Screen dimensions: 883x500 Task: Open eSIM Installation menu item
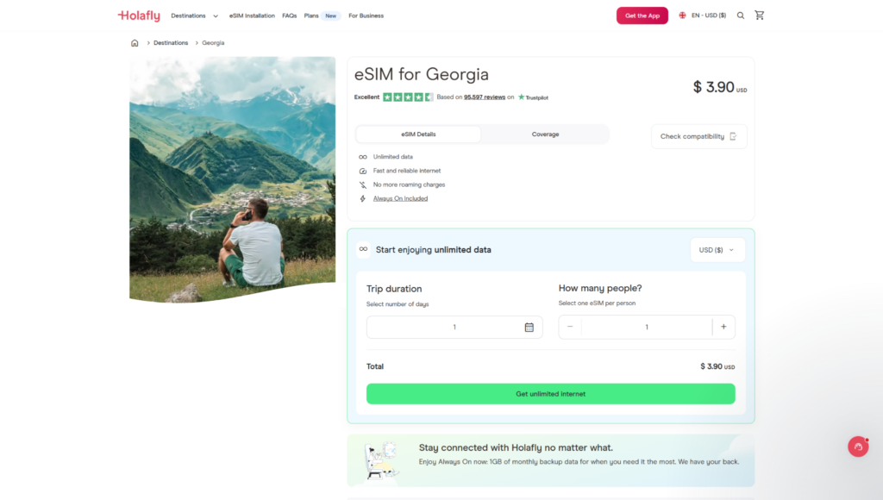pyautogui.click(x=252, y=16)
